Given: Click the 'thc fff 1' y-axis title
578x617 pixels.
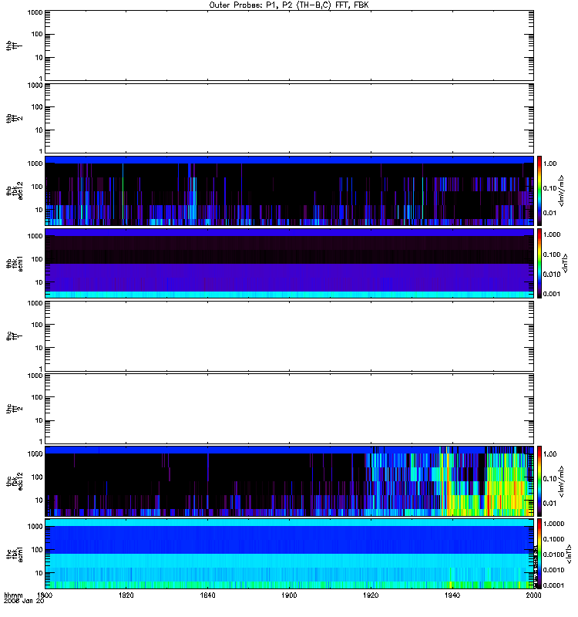Looking at the screenshot, I should pos(14,336).
